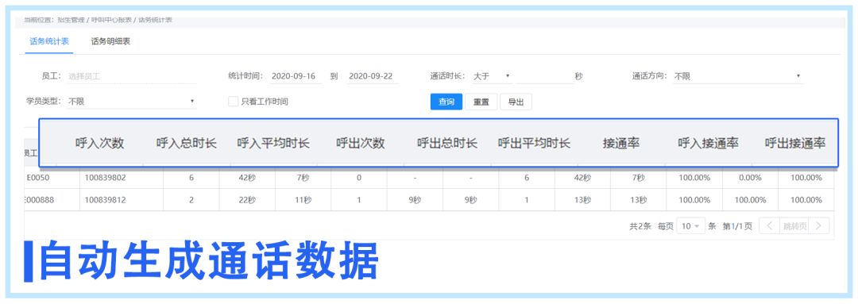Open per-page count 10 dropdown
858x304 pixels.
(x=690, y=225)
